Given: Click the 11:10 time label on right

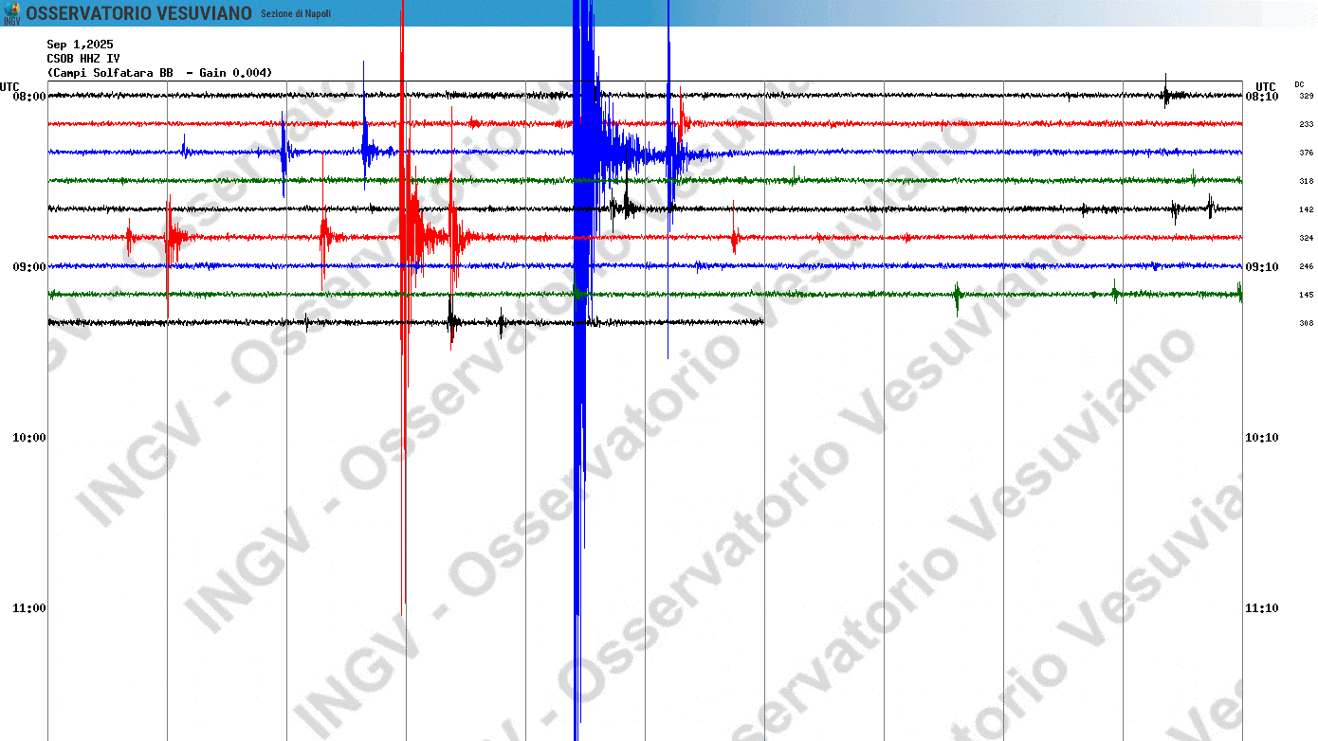Looking at the screenshot, I should point(1261,608).
